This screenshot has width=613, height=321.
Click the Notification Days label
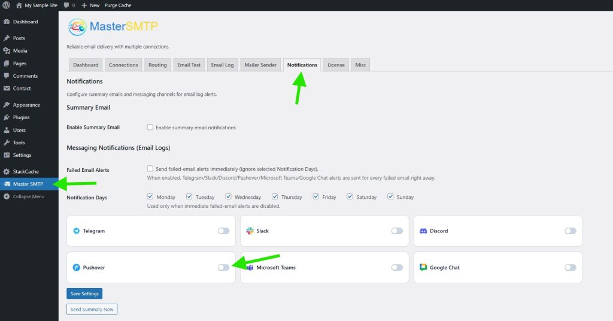pyautogui.click(x=87, y=198)
